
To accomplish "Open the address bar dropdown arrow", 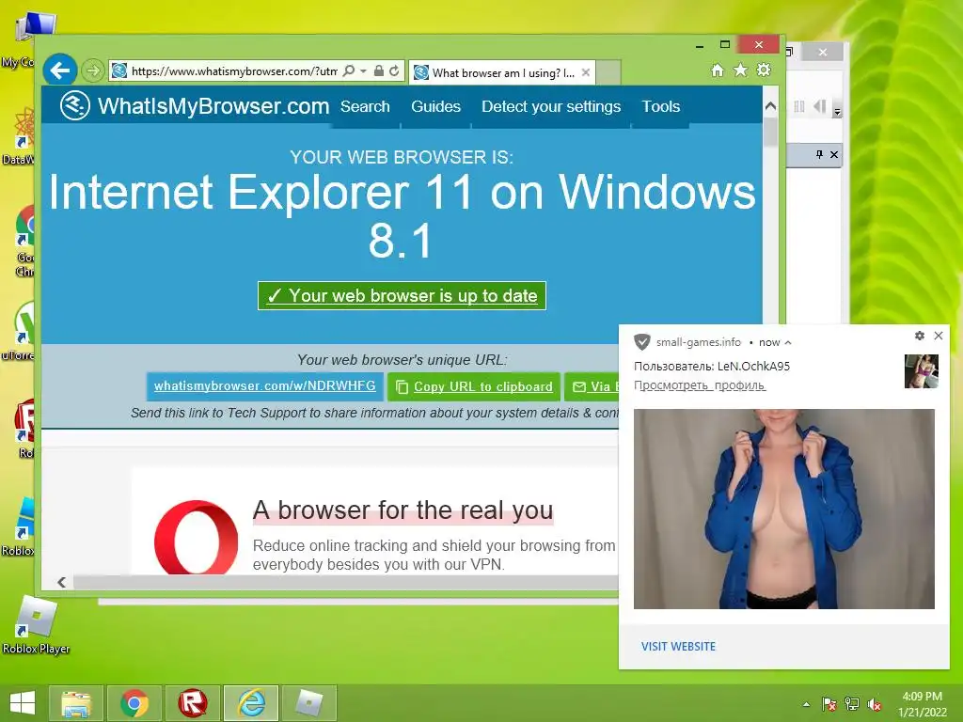I will click(x=363, y=71).
